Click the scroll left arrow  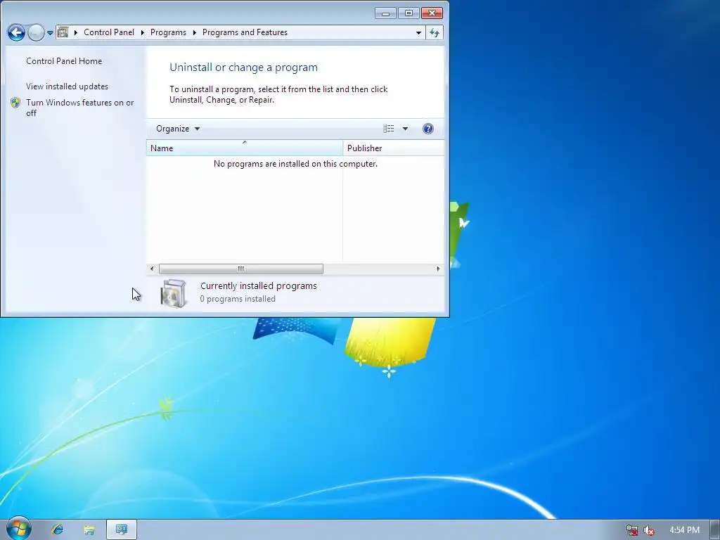point(152,269)
